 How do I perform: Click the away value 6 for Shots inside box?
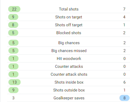click(124, 82)
